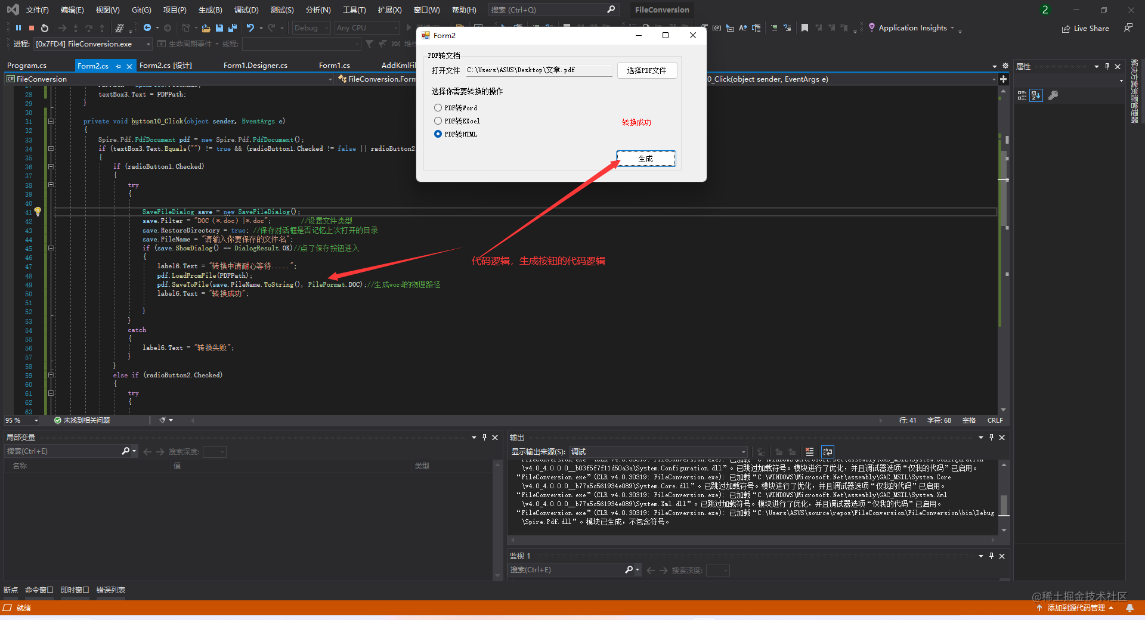Click the editor settings gear icon

click(1005, 66)
